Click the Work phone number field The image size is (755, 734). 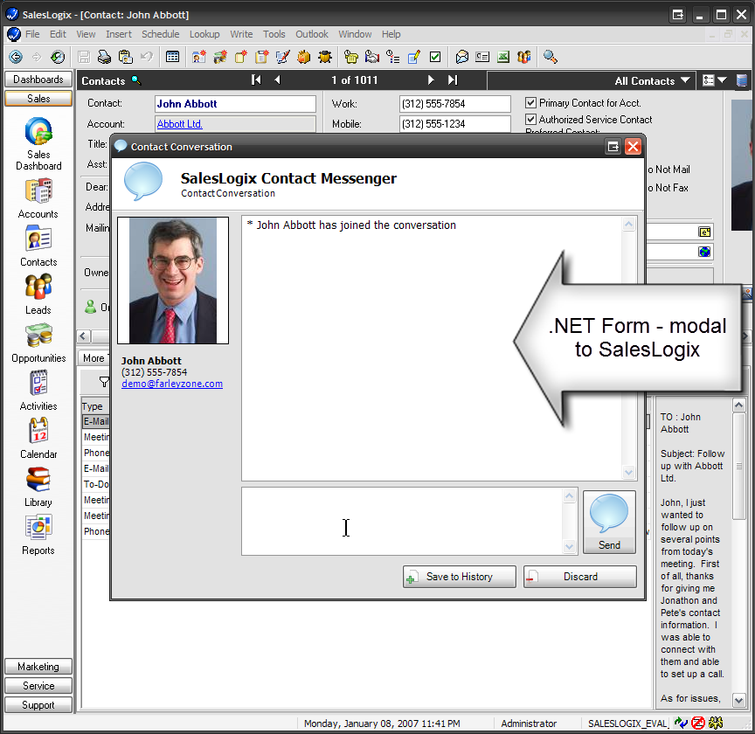tap(454, 104)
